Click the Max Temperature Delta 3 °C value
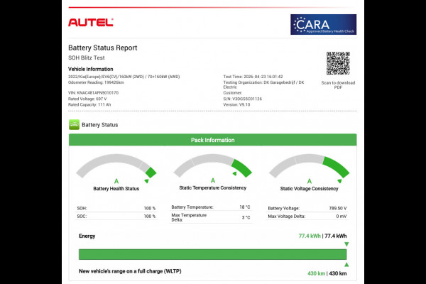 point(246,217)
